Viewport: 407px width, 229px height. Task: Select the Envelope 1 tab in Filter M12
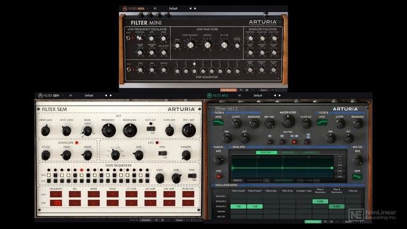coord(266,153)
